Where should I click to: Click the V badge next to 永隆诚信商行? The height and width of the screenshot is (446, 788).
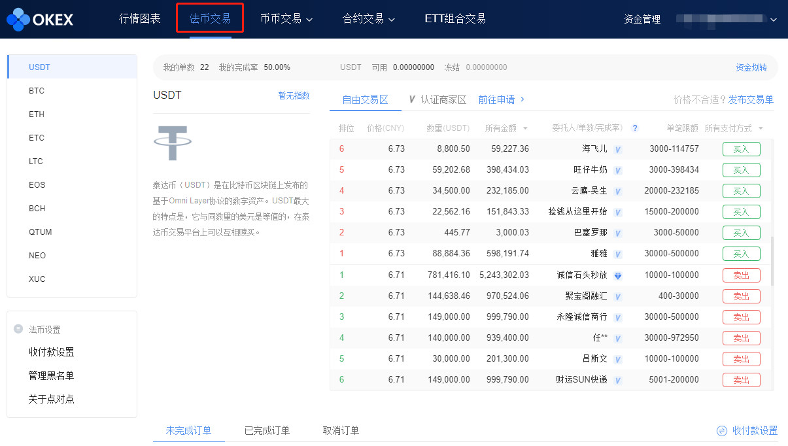(618, 317)
